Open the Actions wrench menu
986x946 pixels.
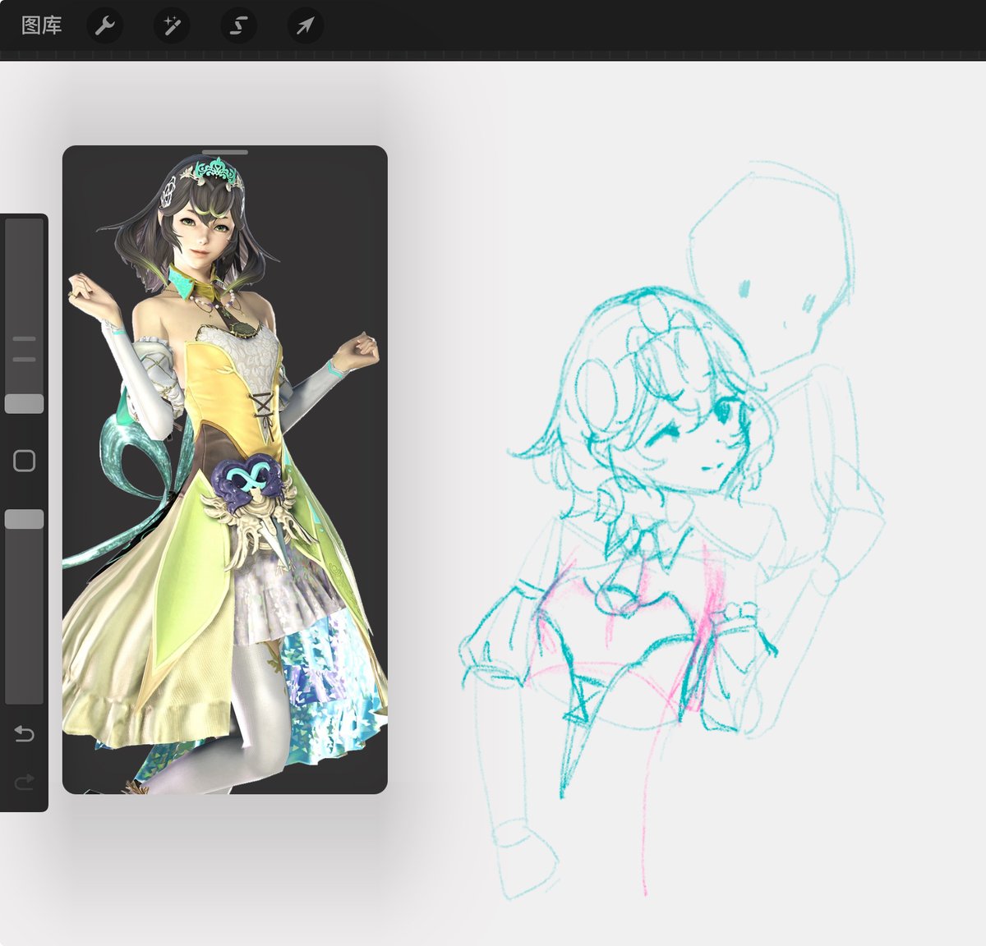pyautogui.click(x=104, y=26)
